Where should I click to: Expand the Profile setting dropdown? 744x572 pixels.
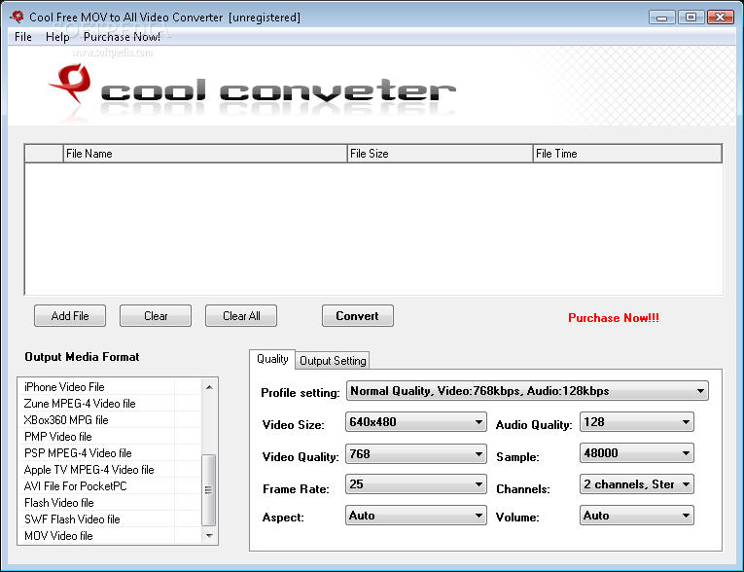527,391
